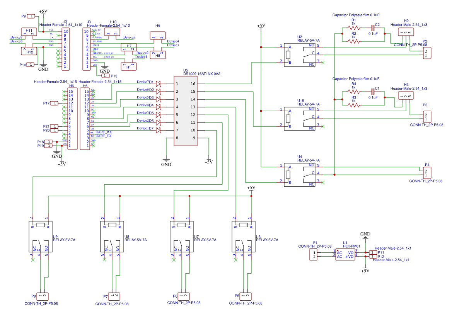This screenshot has height=320, width=452.
Task: Select diode D1 symbol
Action: tap(158, 84)
